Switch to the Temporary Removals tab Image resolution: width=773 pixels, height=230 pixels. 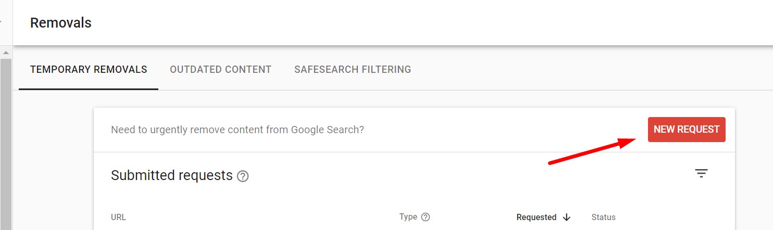coord(89,69)
